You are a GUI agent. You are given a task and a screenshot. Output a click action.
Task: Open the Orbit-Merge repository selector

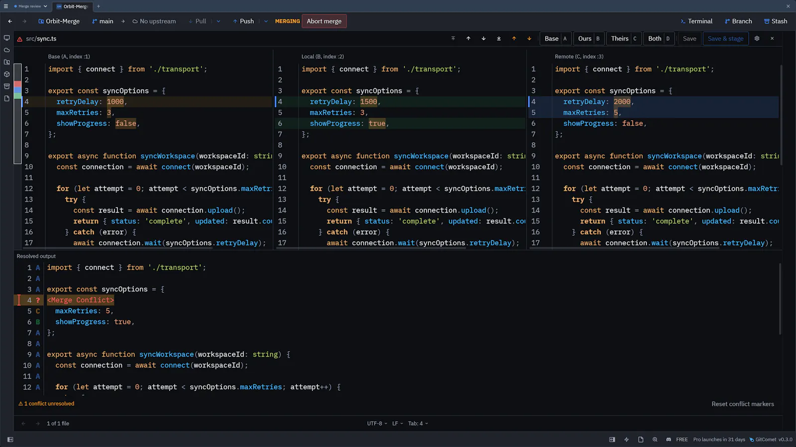[x=59, y=21]
